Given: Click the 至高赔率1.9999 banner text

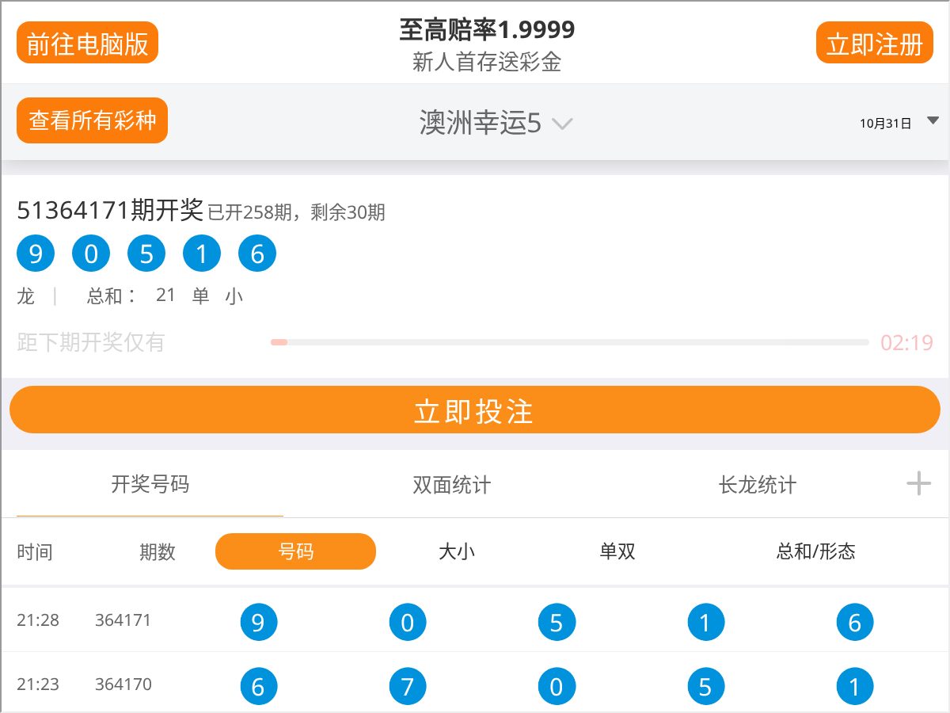Looking at the screenshot, I should (x=487, y=30).
